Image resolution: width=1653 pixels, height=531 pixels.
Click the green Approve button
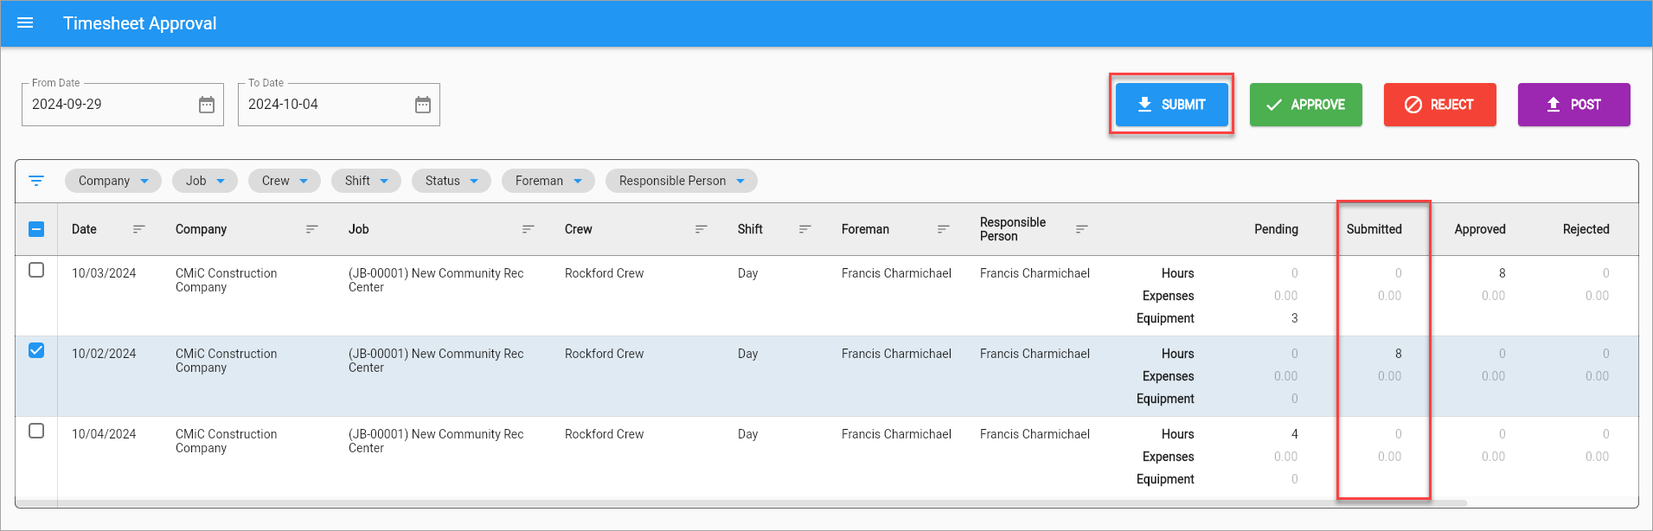tap(1306, 105)
